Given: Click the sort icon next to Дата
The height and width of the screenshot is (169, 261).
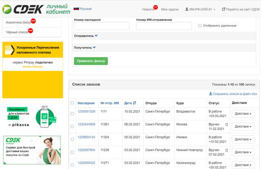Looking at the screenshot, I should 135,103.
